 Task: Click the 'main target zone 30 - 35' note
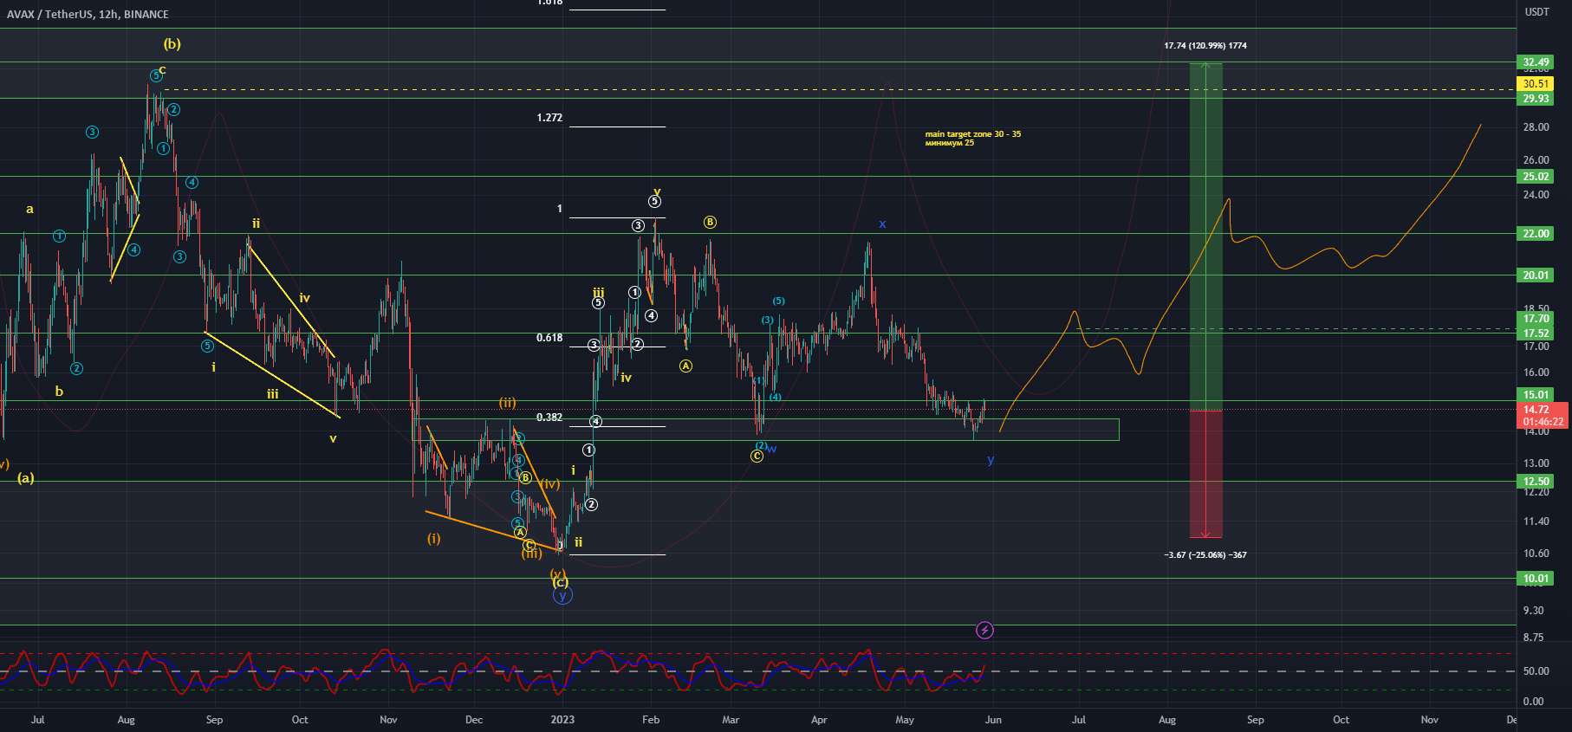[x=972, y=134]
